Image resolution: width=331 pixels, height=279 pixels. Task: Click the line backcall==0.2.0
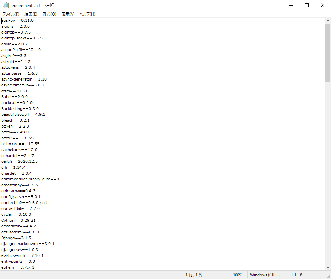click(x=17, y=103)
